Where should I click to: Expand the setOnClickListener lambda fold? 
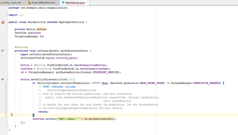8,79
